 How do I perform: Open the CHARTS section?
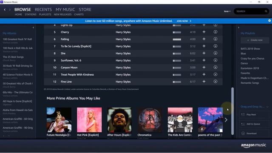point(79,14)
